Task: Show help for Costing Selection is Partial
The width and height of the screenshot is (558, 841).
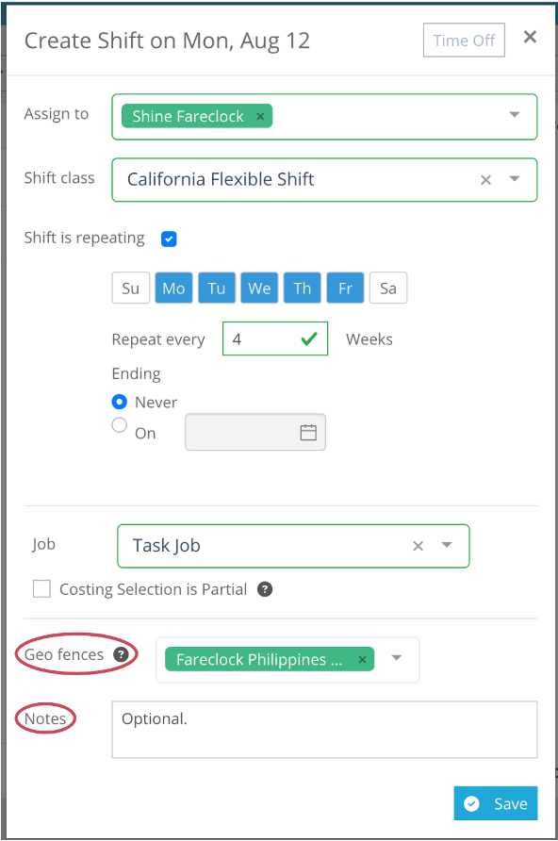Action: (x=265, y=589)
